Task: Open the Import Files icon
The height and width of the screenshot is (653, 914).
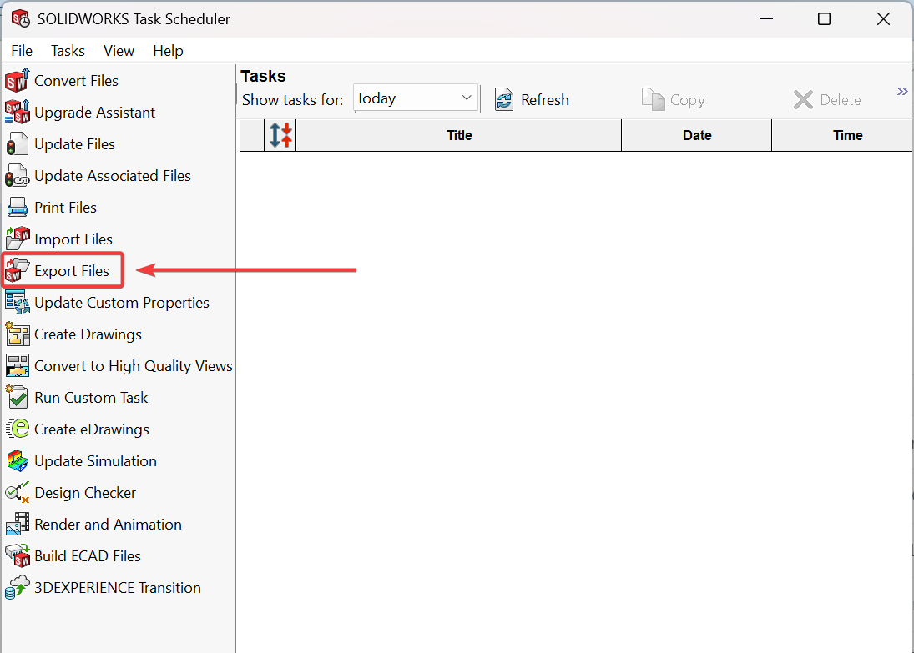Action: (17, 239)
